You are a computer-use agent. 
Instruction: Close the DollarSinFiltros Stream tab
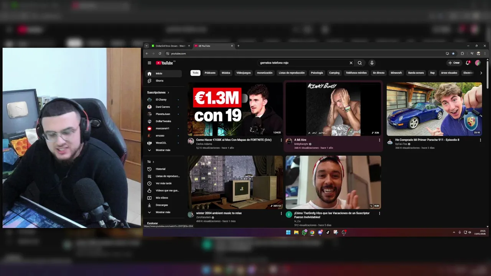point(189,46)
